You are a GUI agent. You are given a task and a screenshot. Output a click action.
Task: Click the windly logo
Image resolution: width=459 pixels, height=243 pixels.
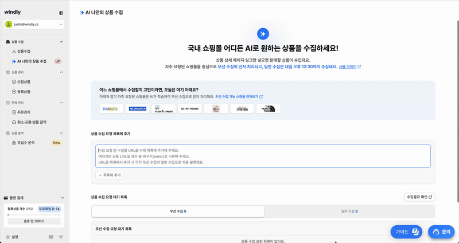click(13, 12)
